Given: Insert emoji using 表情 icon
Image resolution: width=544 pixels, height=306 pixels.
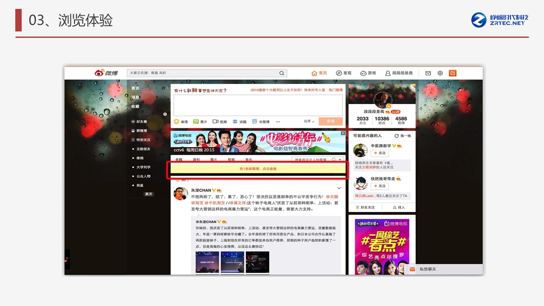Looking at the screenshot, I should pyautogui.click(x=181, y=122).
